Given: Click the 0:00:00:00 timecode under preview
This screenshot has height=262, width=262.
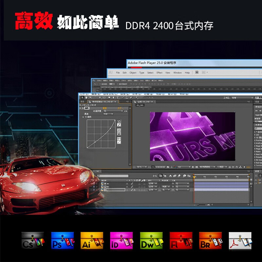Looking at the screenshot, I should pos(160,167).
